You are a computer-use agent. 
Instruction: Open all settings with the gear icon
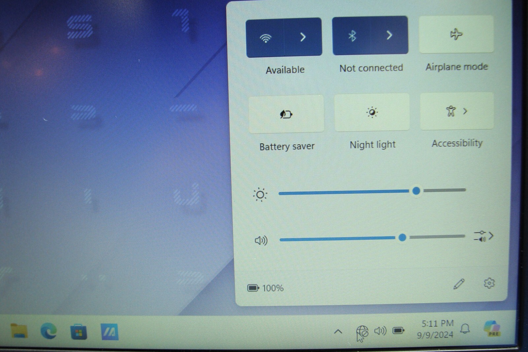tap(489, 283)
